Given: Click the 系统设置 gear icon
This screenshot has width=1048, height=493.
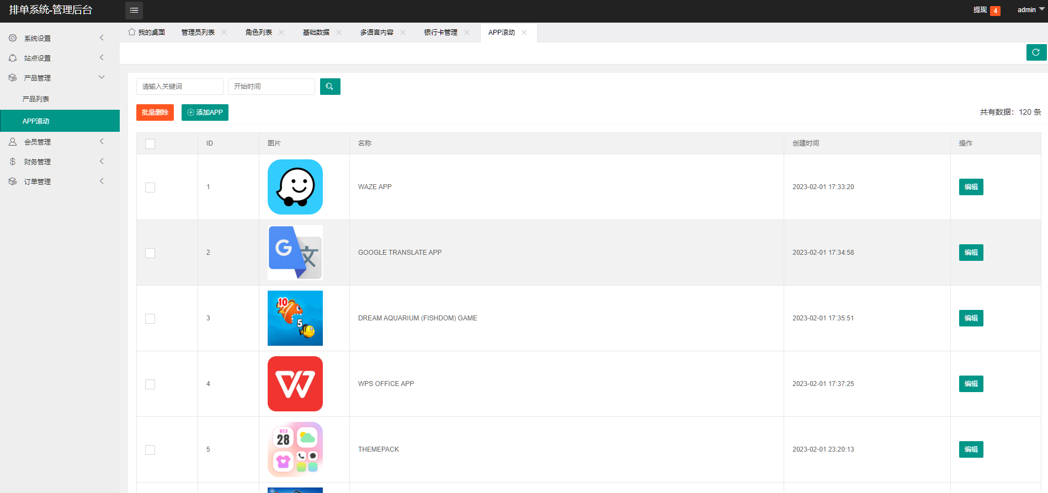Looking at the screenshot, I should click(x=13, y=38).
